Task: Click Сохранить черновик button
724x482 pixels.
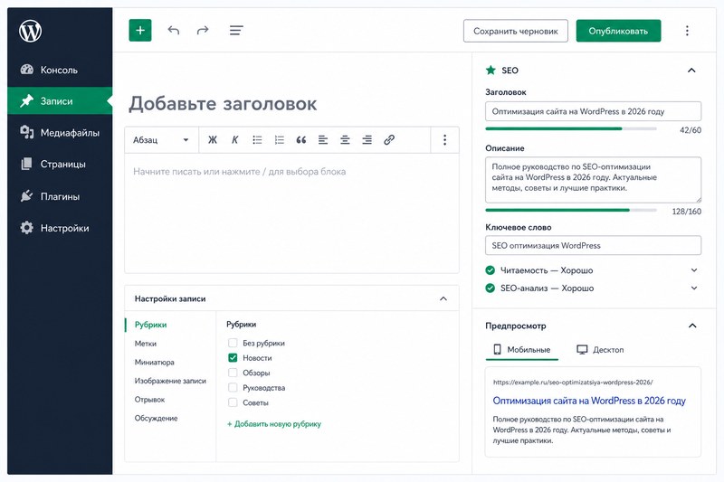Action: (516, 31)
